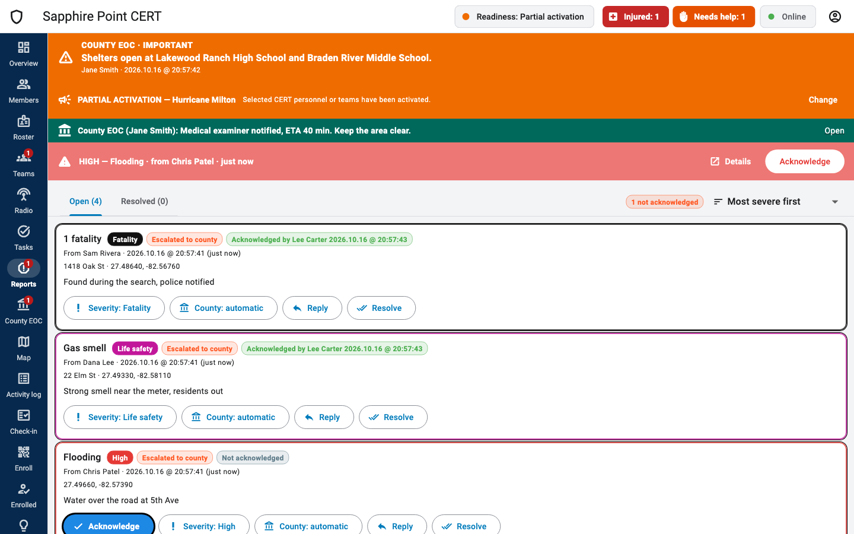854x534 pixels.
Task: Resolve the Gas smell report
Action: [393, 417]
